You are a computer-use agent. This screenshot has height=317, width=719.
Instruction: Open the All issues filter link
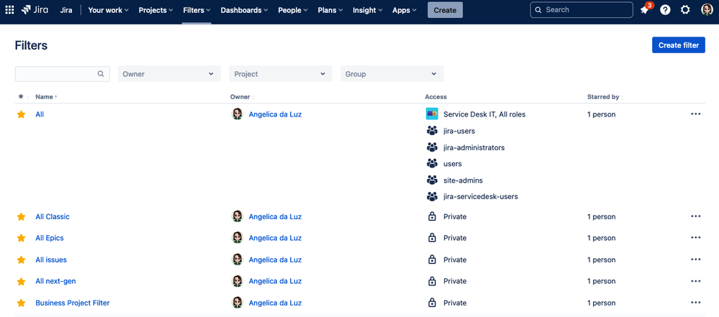51,259
